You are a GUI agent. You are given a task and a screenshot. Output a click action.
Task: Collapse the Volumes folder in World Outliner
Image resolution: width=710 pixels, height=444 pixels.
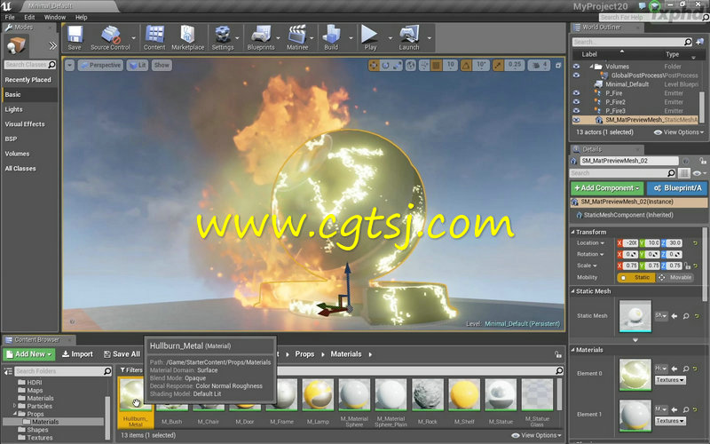[x=591, y=67]
